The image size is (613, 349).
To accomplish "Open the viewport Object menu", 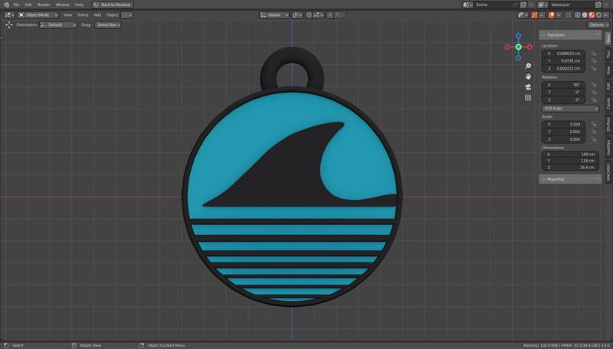I will pyautogui.click(x=112, y=15).
